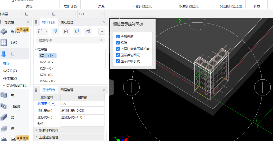Select KZ2 <0> in component list

[x=47, y=62]
